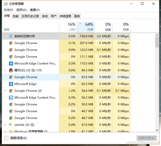Click the 系统和压缩内存 process icon

coord(11,36)
